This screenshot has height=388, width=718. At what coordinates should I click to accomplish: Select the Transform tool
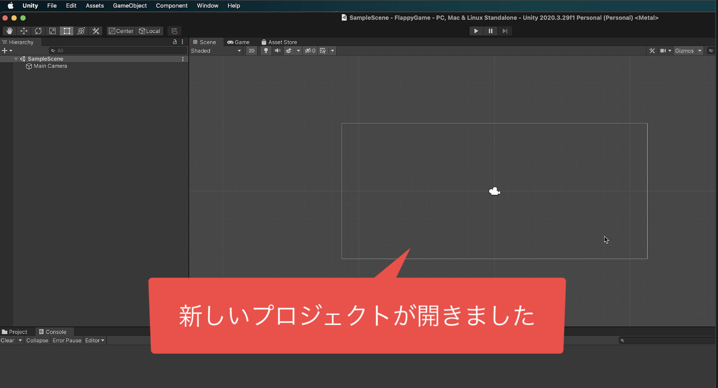click(81, 31)
